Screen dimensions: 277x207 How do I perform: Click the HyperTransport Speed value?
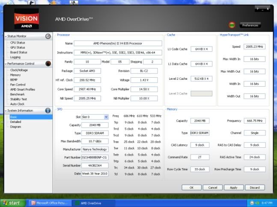254,47
